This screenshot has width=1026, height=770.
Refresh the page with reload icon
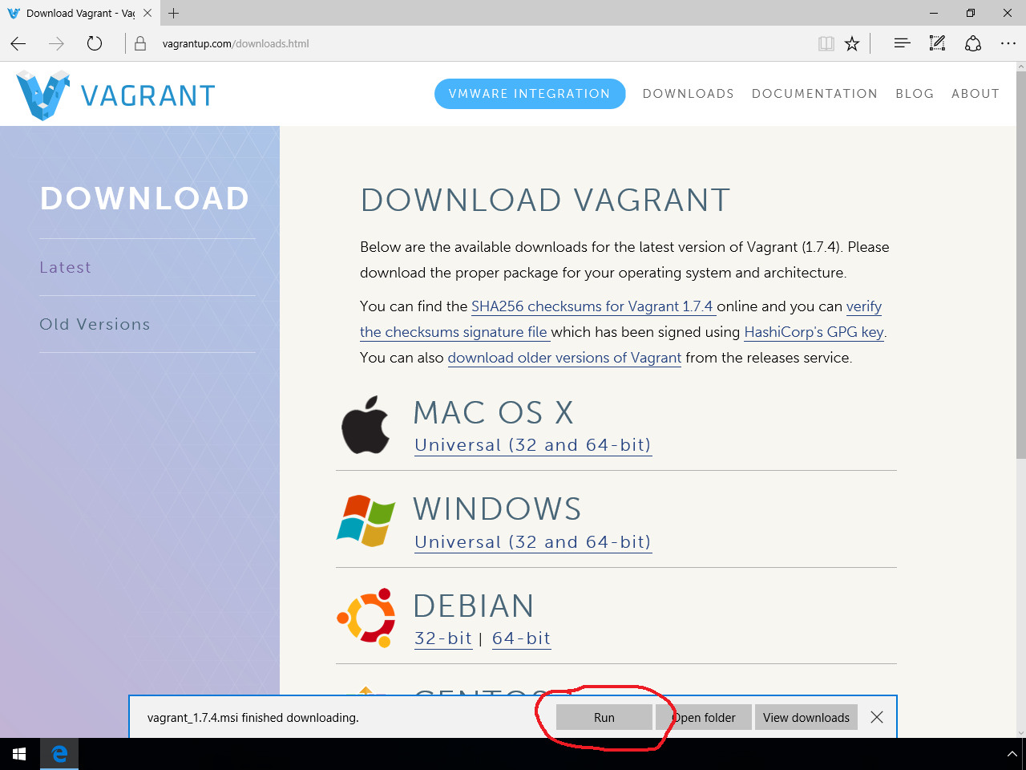point(95,44)
